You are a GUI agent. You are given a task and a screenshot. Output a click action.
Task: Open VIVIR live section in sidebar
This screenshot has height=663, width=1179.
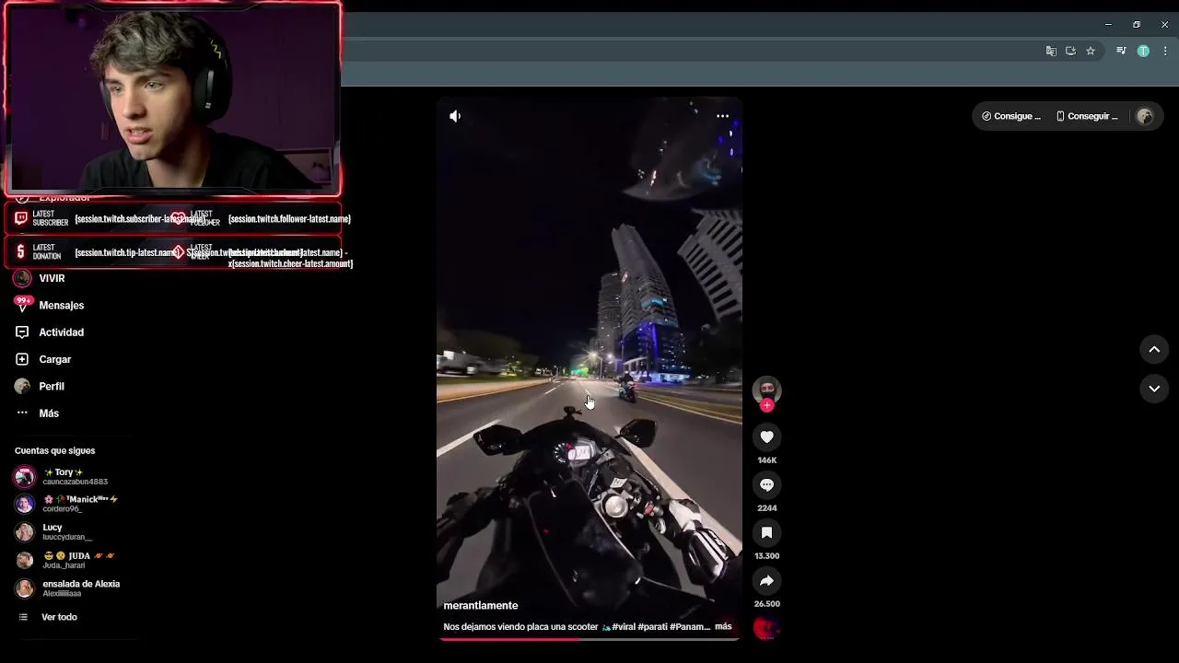pyautogui.click(x=52, y=278)
